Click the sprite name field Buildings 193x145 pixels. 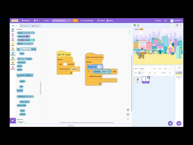click(145, 69)
